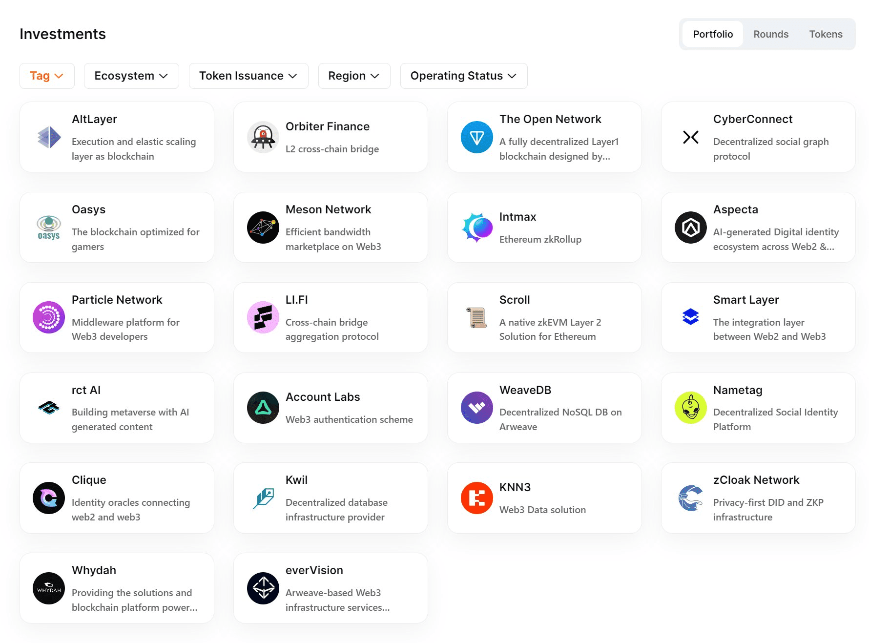The height and width of the screenshot is (643, 869).
Task: Click the CyberConnect logo icon
Action: (x=691, y=137)
